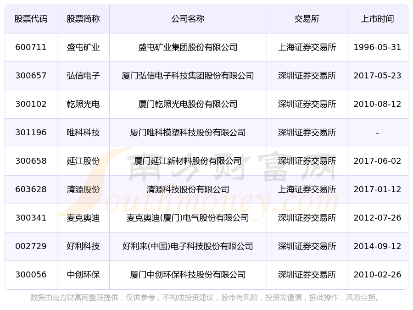Image resolution: width=413 pixels, height=310 pixels.
Task: Click 深圳证券交易所 in the 中创环保 row
Action: [x=307, y=275]
